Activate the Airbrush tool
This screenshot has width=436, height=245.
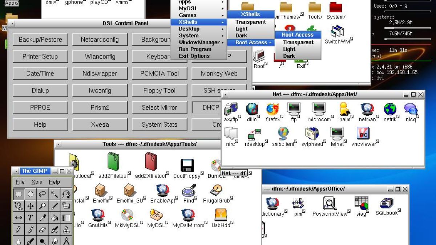(54, 230)
